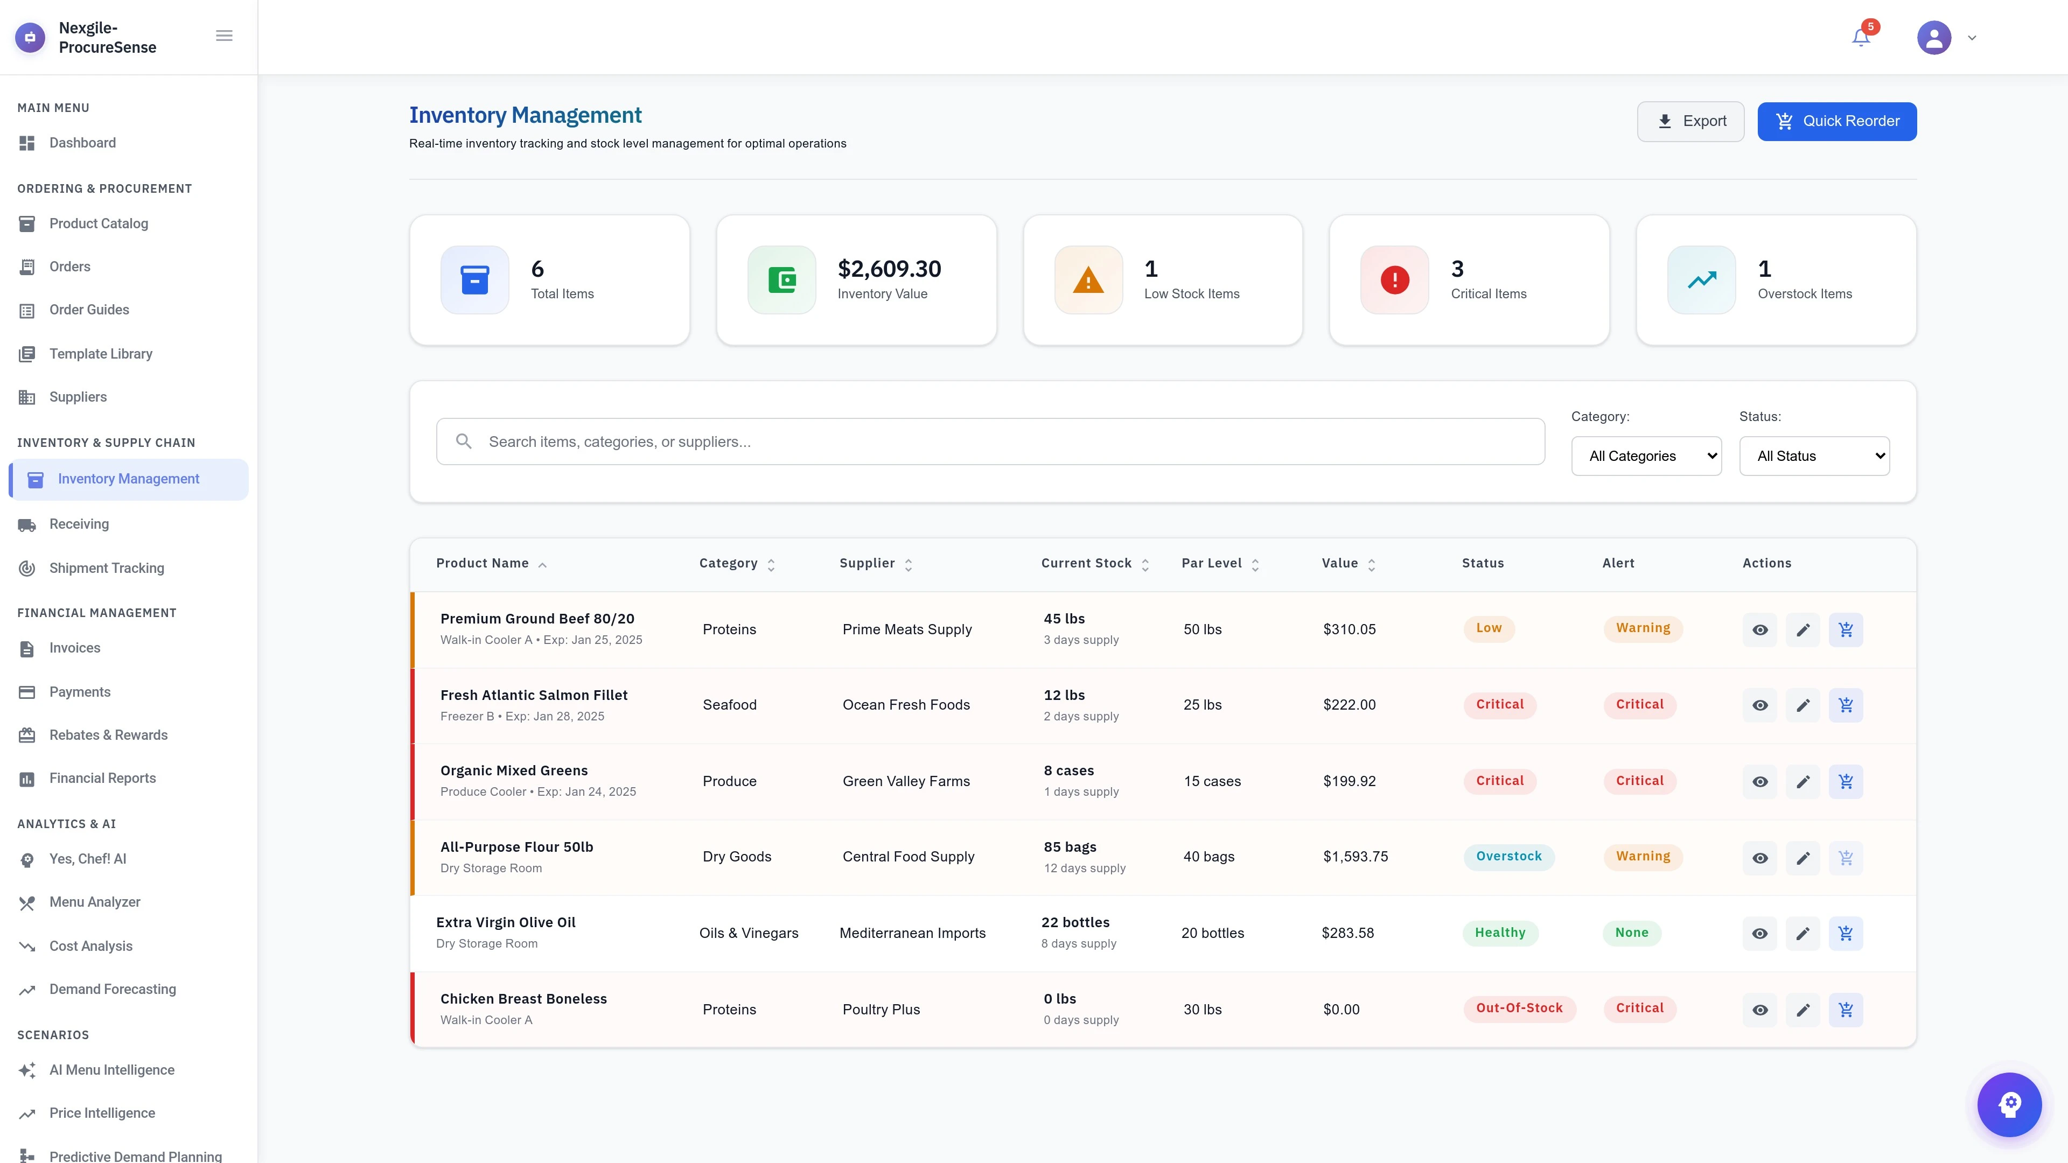The image size is (2068, 1163).
Task: Open notifications bell showing 5 alerts
Action: pos(1860,37)
